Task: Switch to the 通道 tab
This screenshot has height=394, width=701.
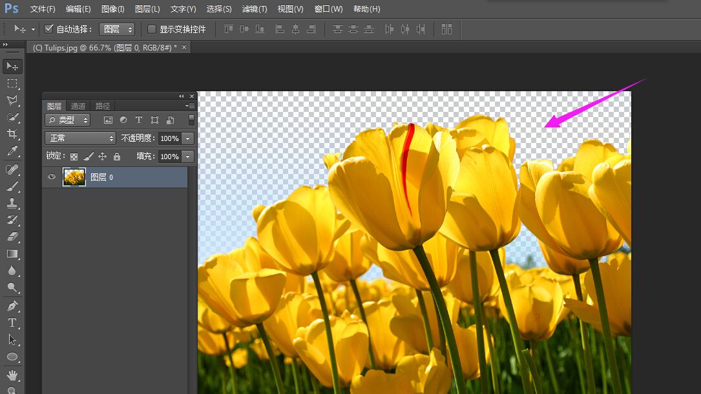Action: [78, 106]
